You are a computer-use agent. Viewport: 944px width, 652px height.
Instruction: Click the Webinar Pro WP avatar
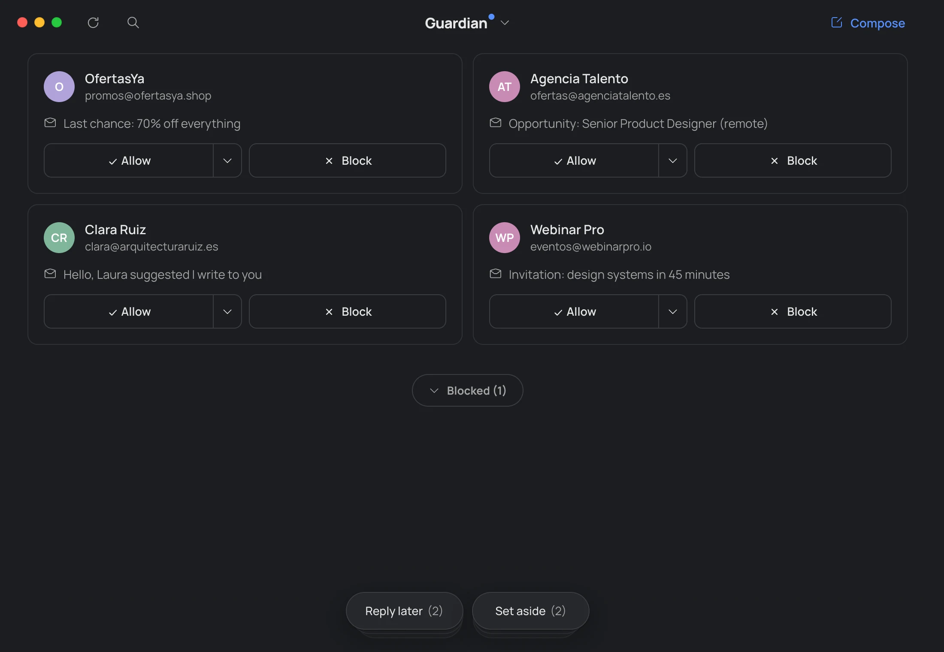click(505, 238)
